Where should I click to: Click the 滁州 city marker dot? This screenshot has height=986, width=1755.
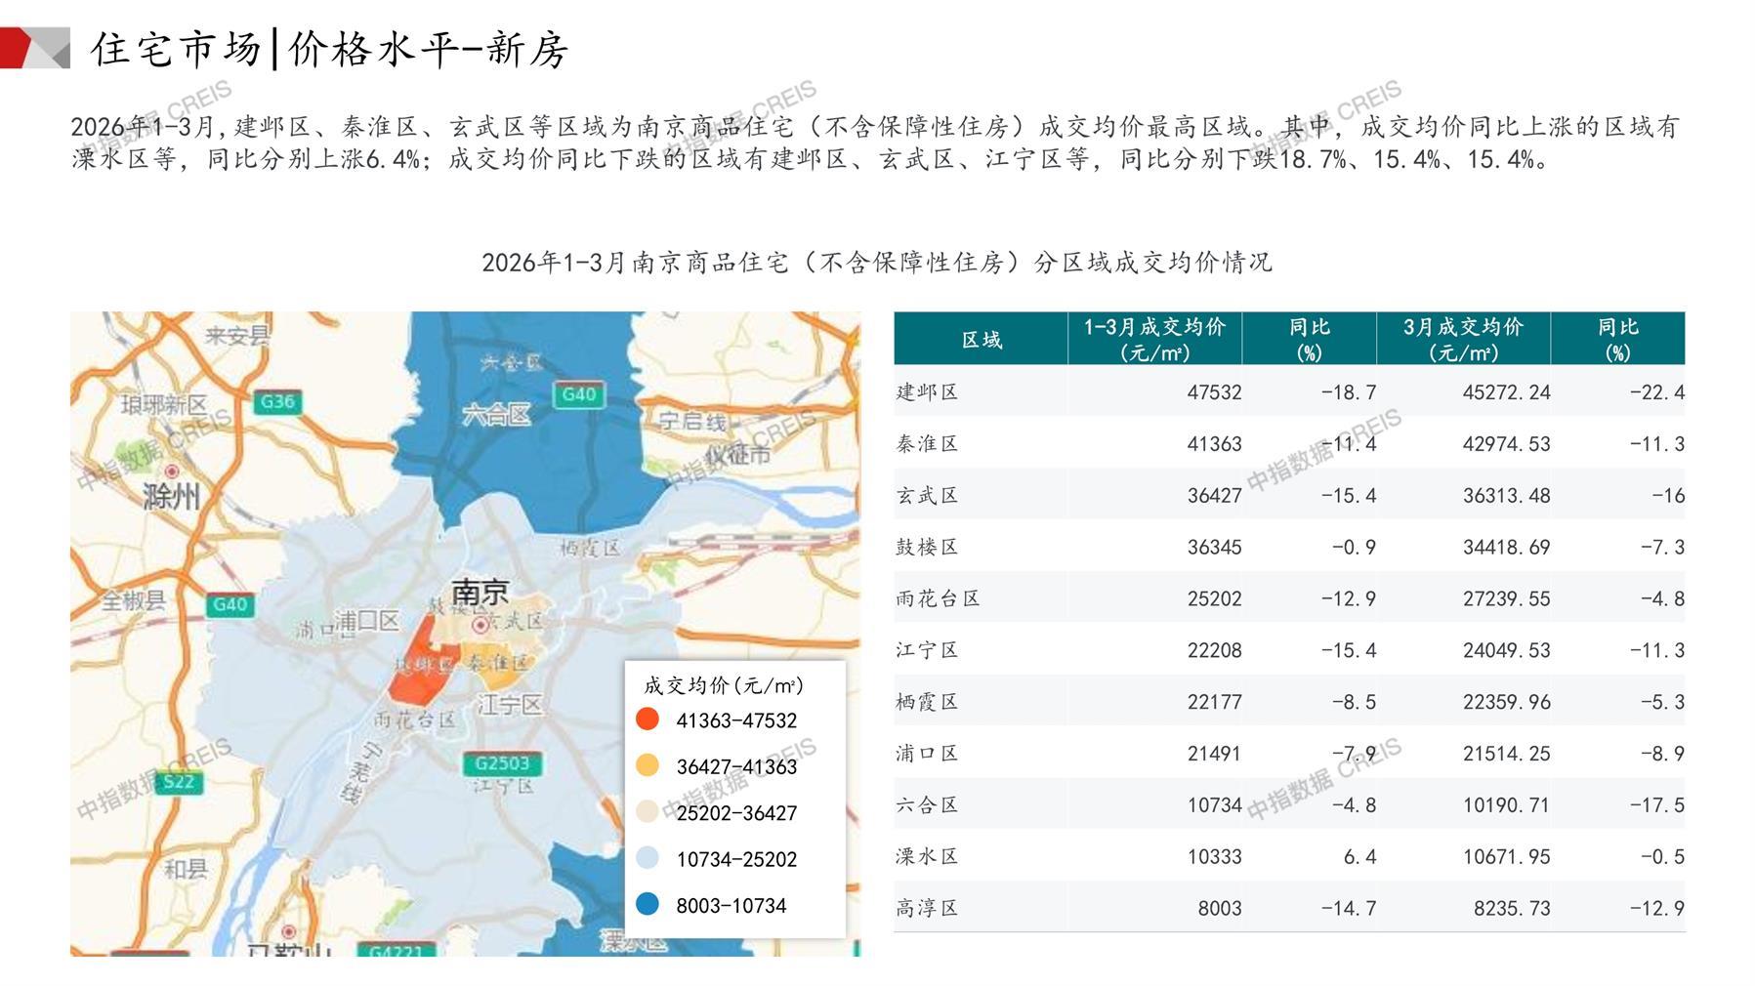[172, 472]
